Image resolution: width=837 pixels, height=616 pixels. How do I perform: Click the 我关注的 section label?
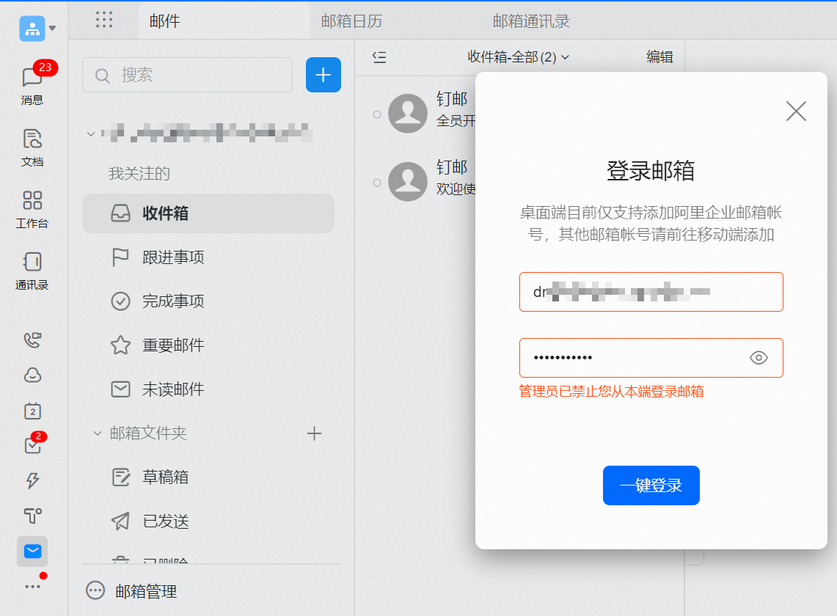[x=139, y=174]
